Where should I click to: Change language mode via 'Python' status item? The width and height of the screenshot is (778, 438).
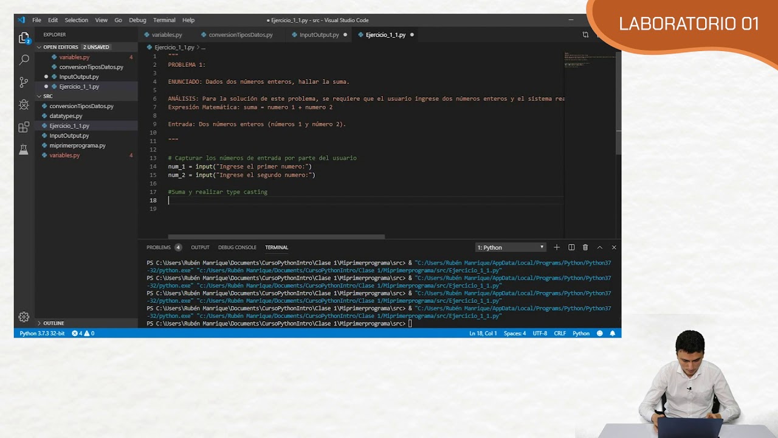click(581, 333)
